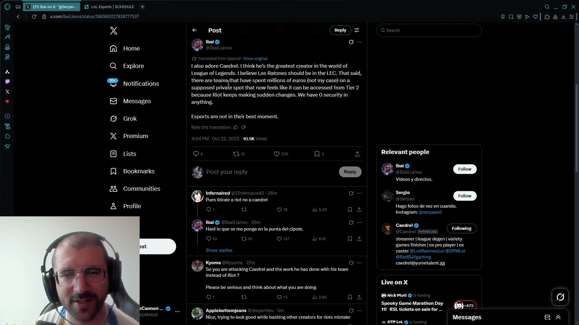Open the @RedBullgaming mention link

(x=413, y=257)
